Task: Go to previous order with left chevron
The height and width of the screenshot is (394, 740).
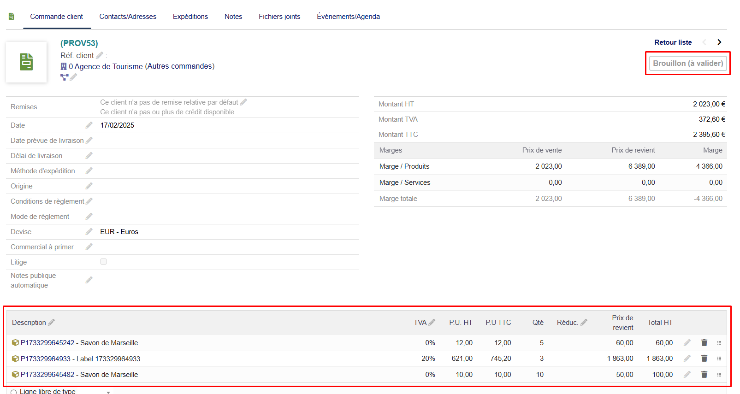Action: click(x=704, y=42)
